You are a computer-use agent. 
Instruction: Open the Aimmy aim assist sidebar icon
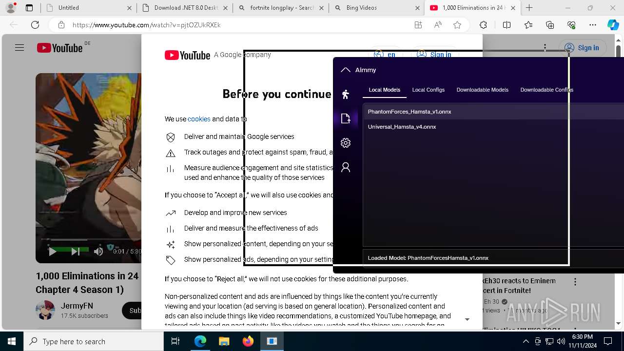tap(346, 94)
